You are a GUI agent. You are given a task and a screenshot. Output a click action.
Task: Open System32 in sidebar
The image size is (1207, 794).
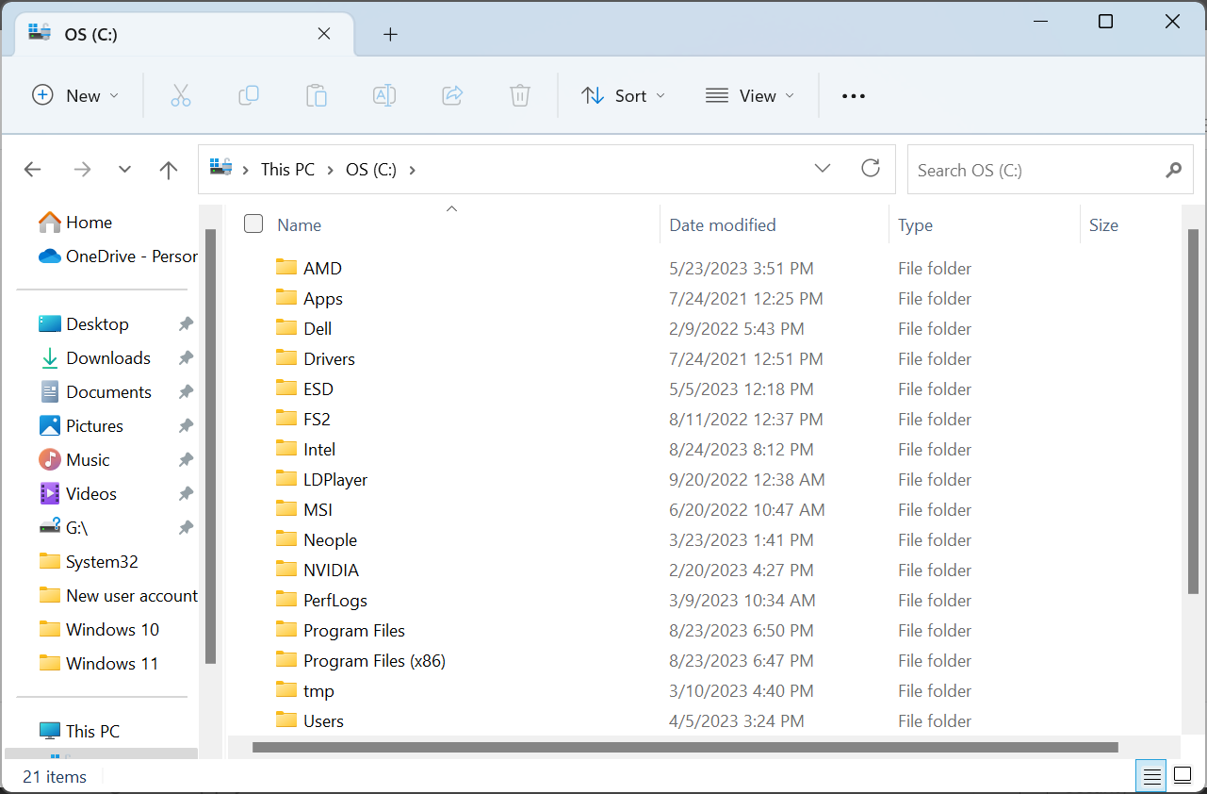(x=89, y=561)
